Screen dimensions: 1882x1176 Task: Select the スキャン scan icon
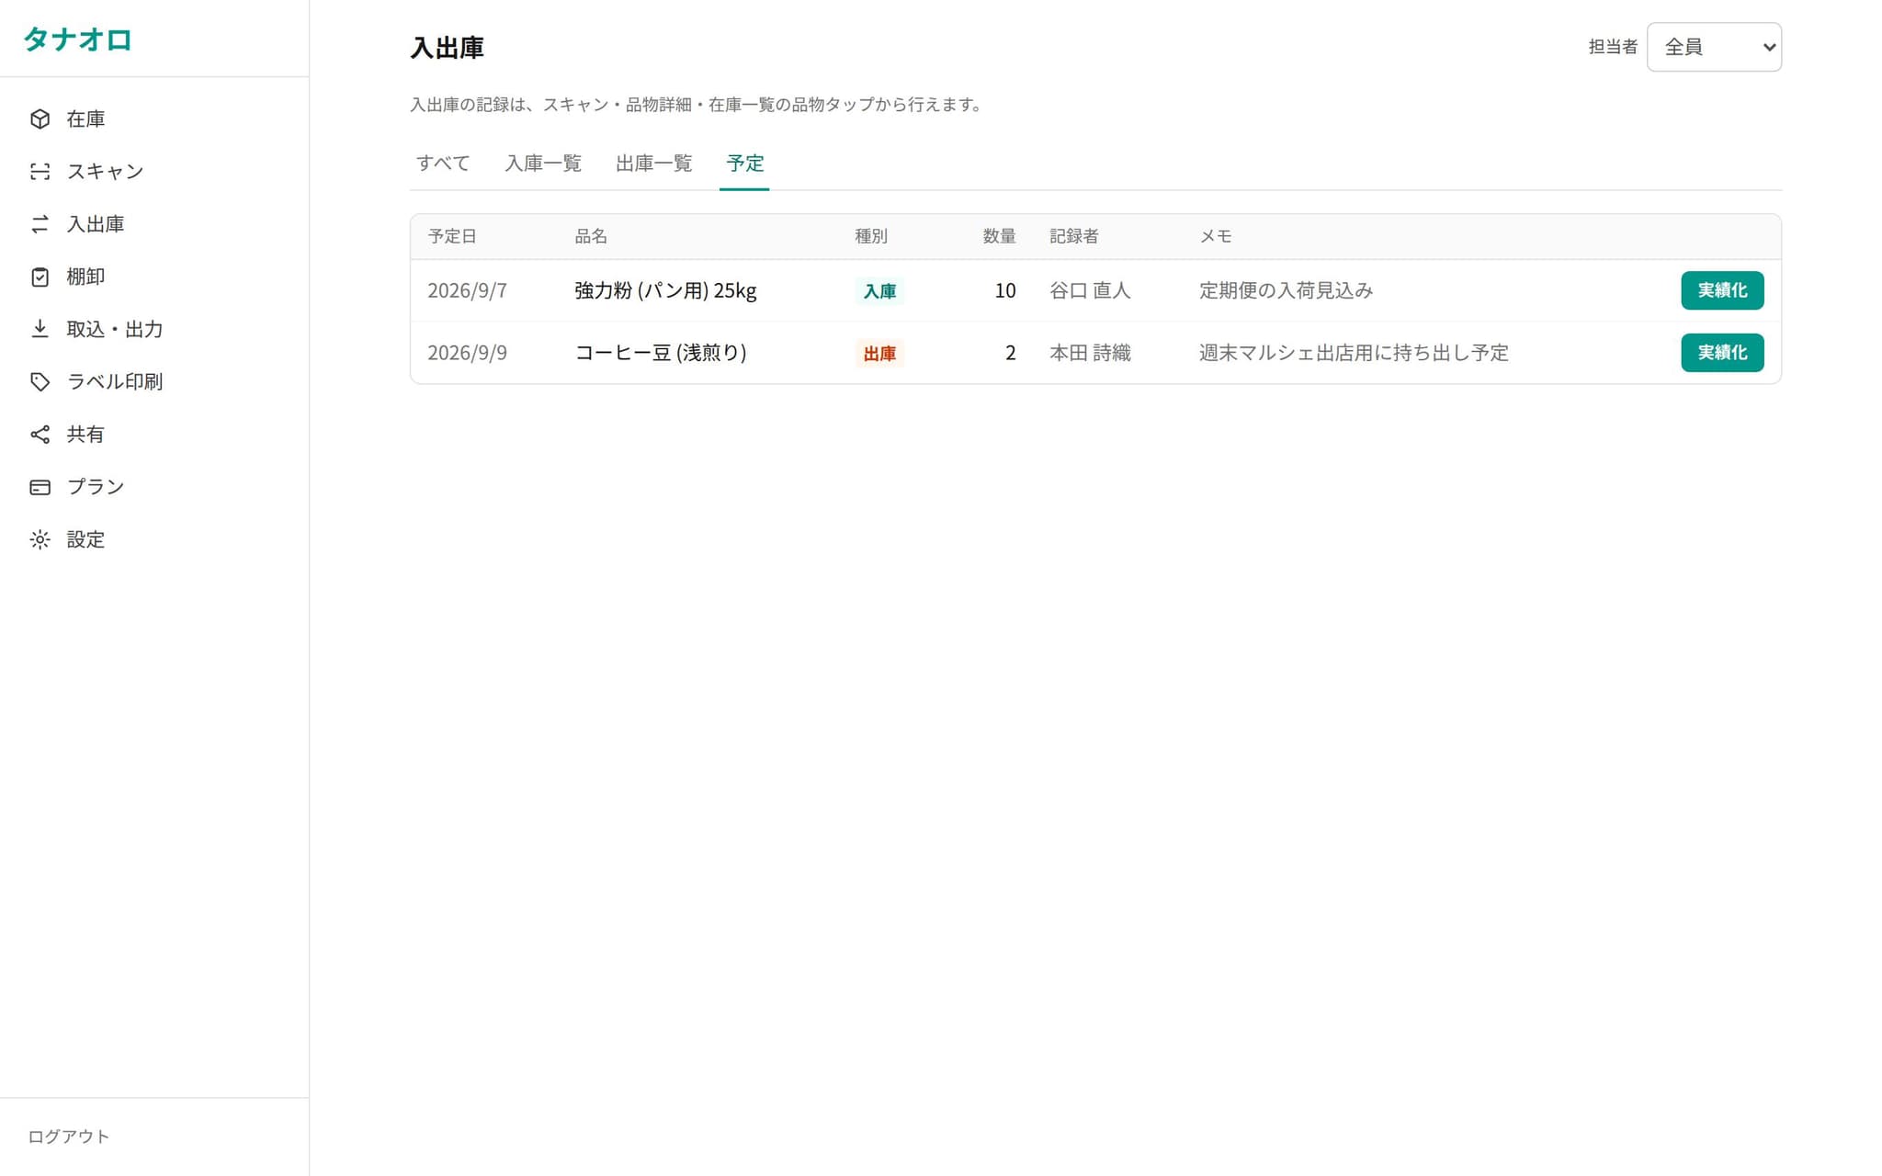[x=40, y=171]
